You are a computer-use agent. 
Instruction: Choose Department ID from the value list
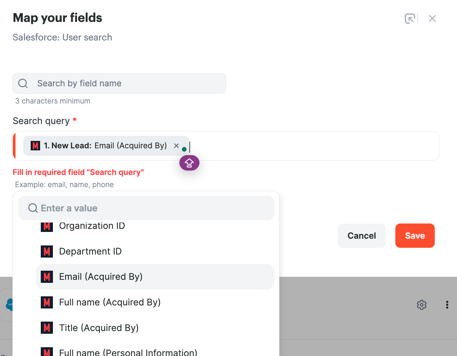point(90,251)
